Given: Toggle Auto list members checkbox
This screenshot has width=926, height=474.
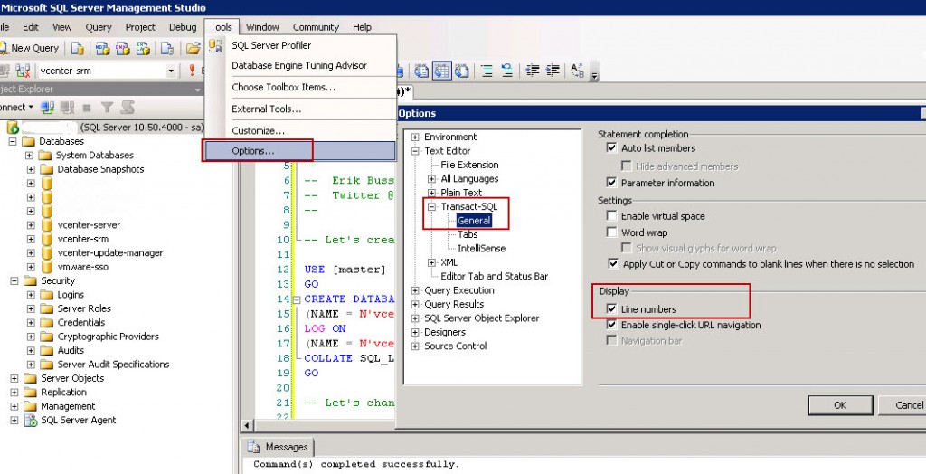Looking at the screenshot, I should coord(612,147).
